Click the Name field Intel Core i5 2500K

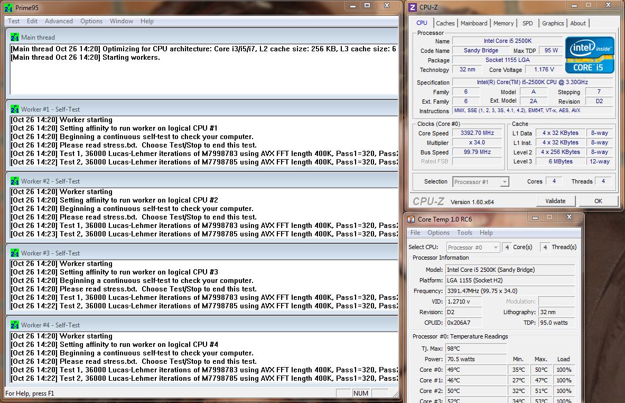(x=507, y=41)
